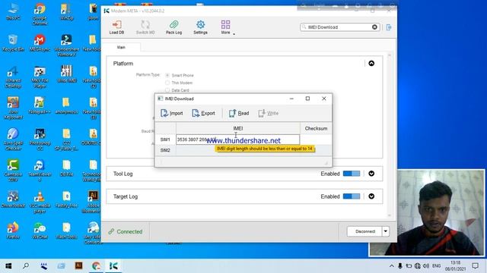Open Notepad++ desktop shortcut
The height and width of the screenshot is (273, 487).
[40, 105]
